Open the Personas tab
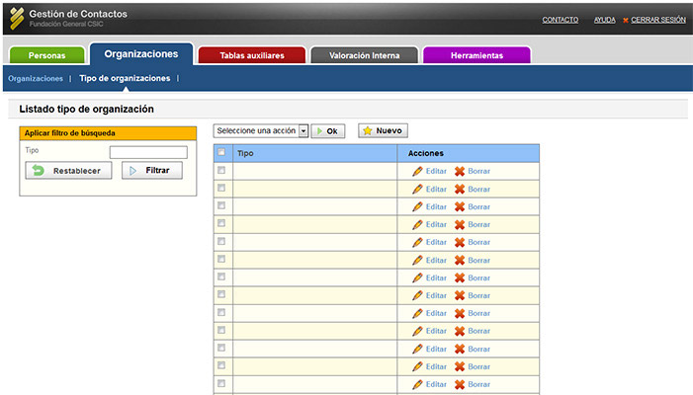Screen dimensions: 693x395 coord(46,55)
